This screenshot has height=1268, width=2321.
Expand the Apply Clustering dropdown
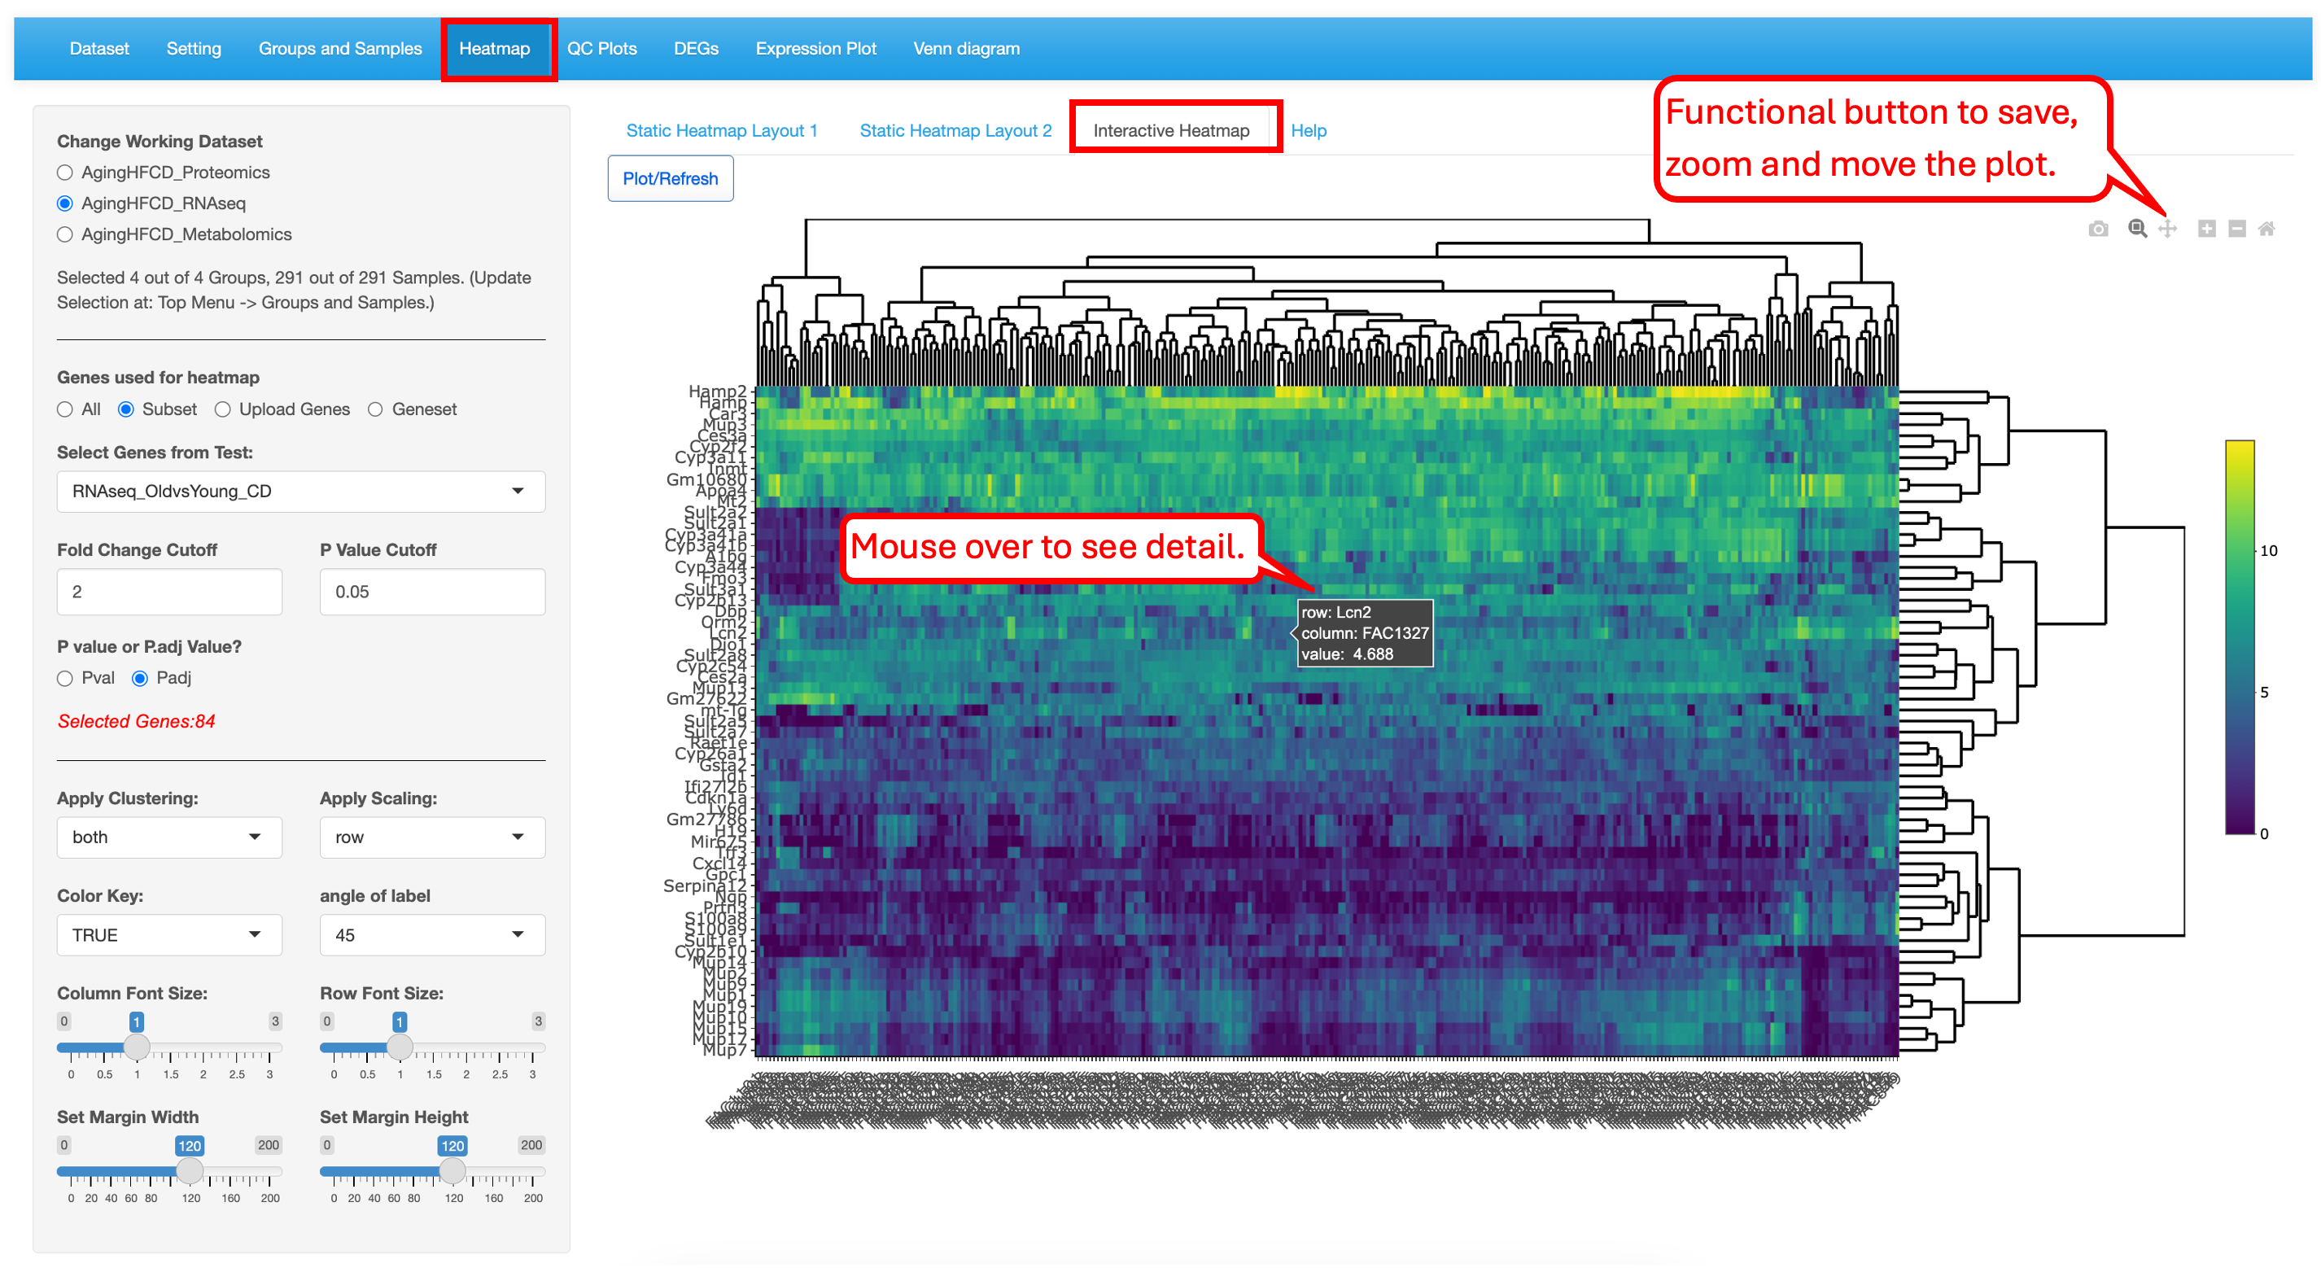click(x=169, y=837)
